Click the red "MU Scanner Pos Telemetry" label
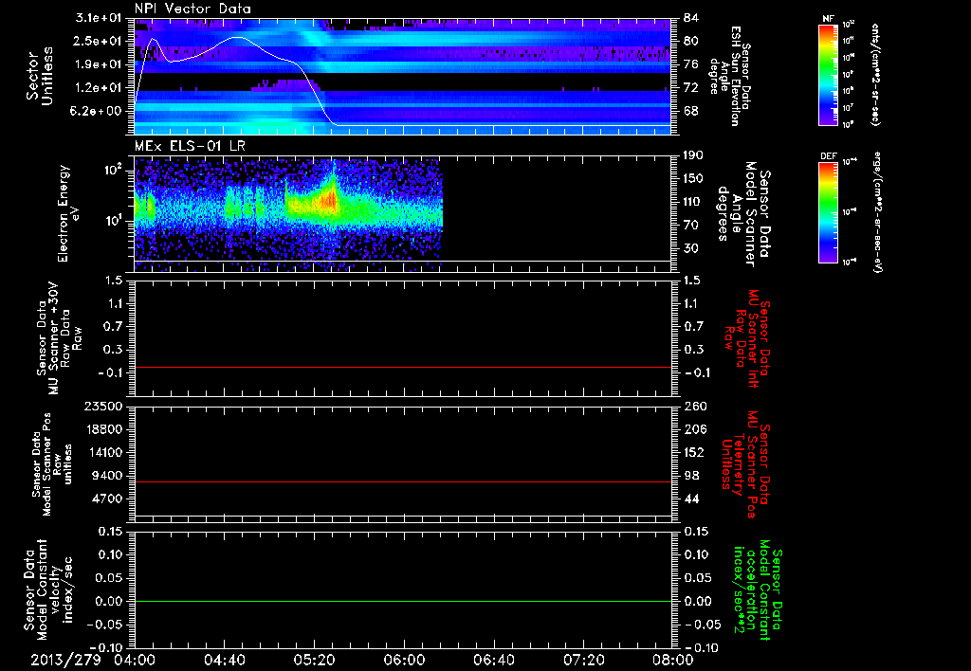 tap(745, 464)
